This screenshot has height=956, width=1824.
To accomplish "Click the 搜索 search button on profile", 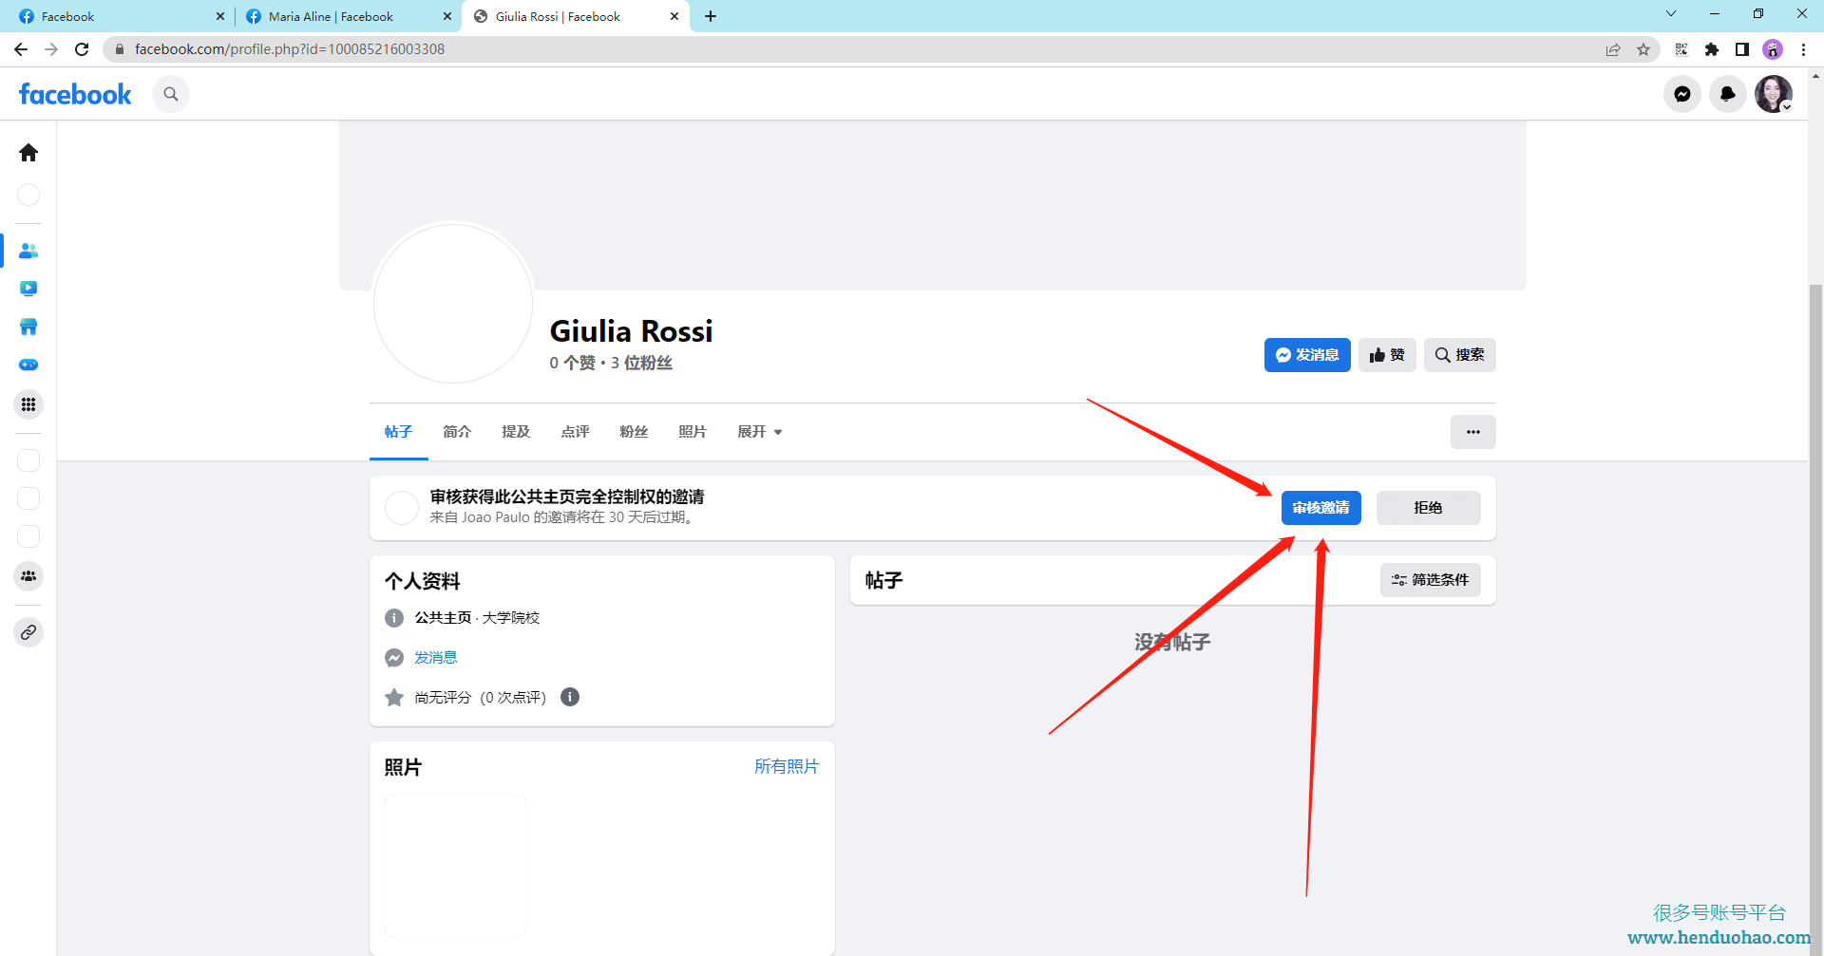I will point(1460,355).
